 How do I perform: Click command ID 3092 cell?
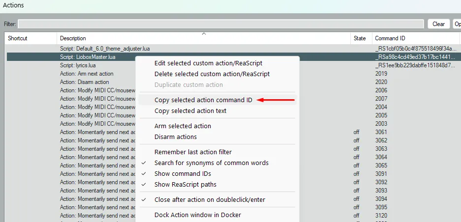tap(381, 182)
